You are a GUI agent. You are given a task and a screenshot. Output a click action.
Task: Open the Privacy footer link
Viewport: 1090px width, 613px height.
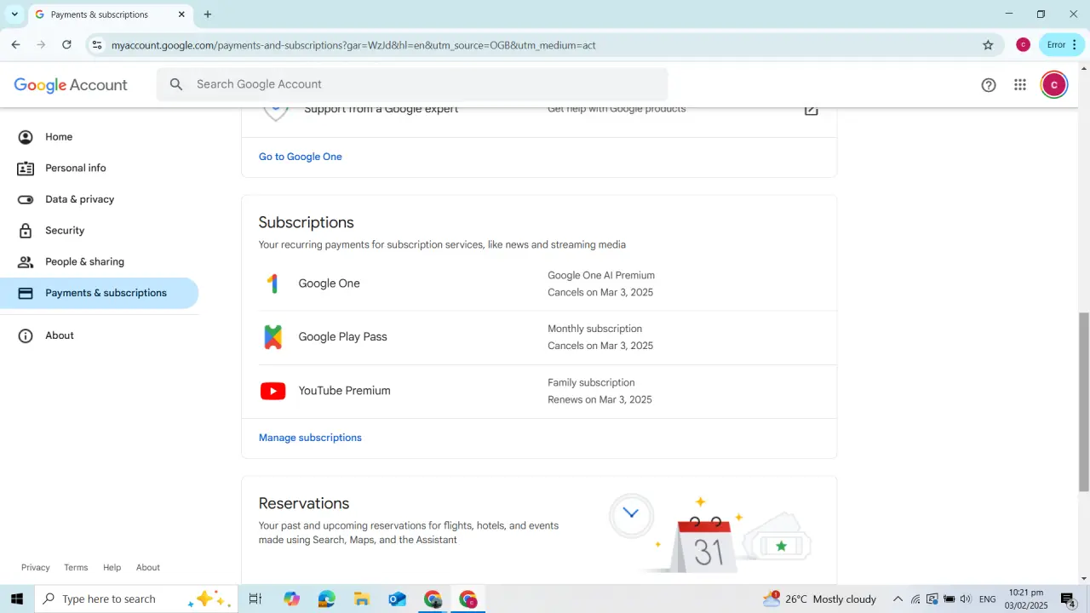click(x=36, y=568)
